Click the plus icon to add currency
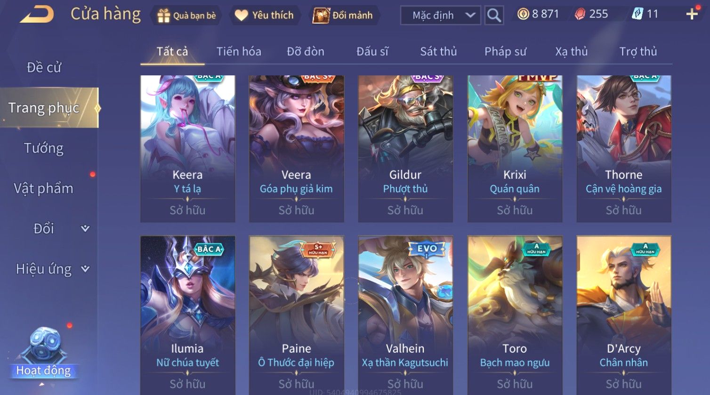 click(692, 14)
